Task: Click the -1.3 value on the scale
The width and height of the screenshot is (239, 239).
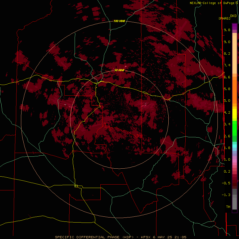Action: 226,195
